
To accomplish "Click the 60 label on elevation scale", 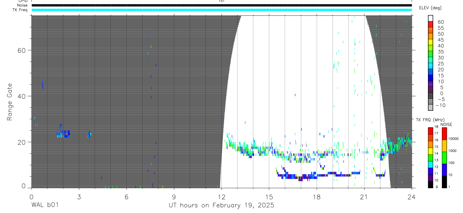I will pyautogui.click(x=440, y=22).
